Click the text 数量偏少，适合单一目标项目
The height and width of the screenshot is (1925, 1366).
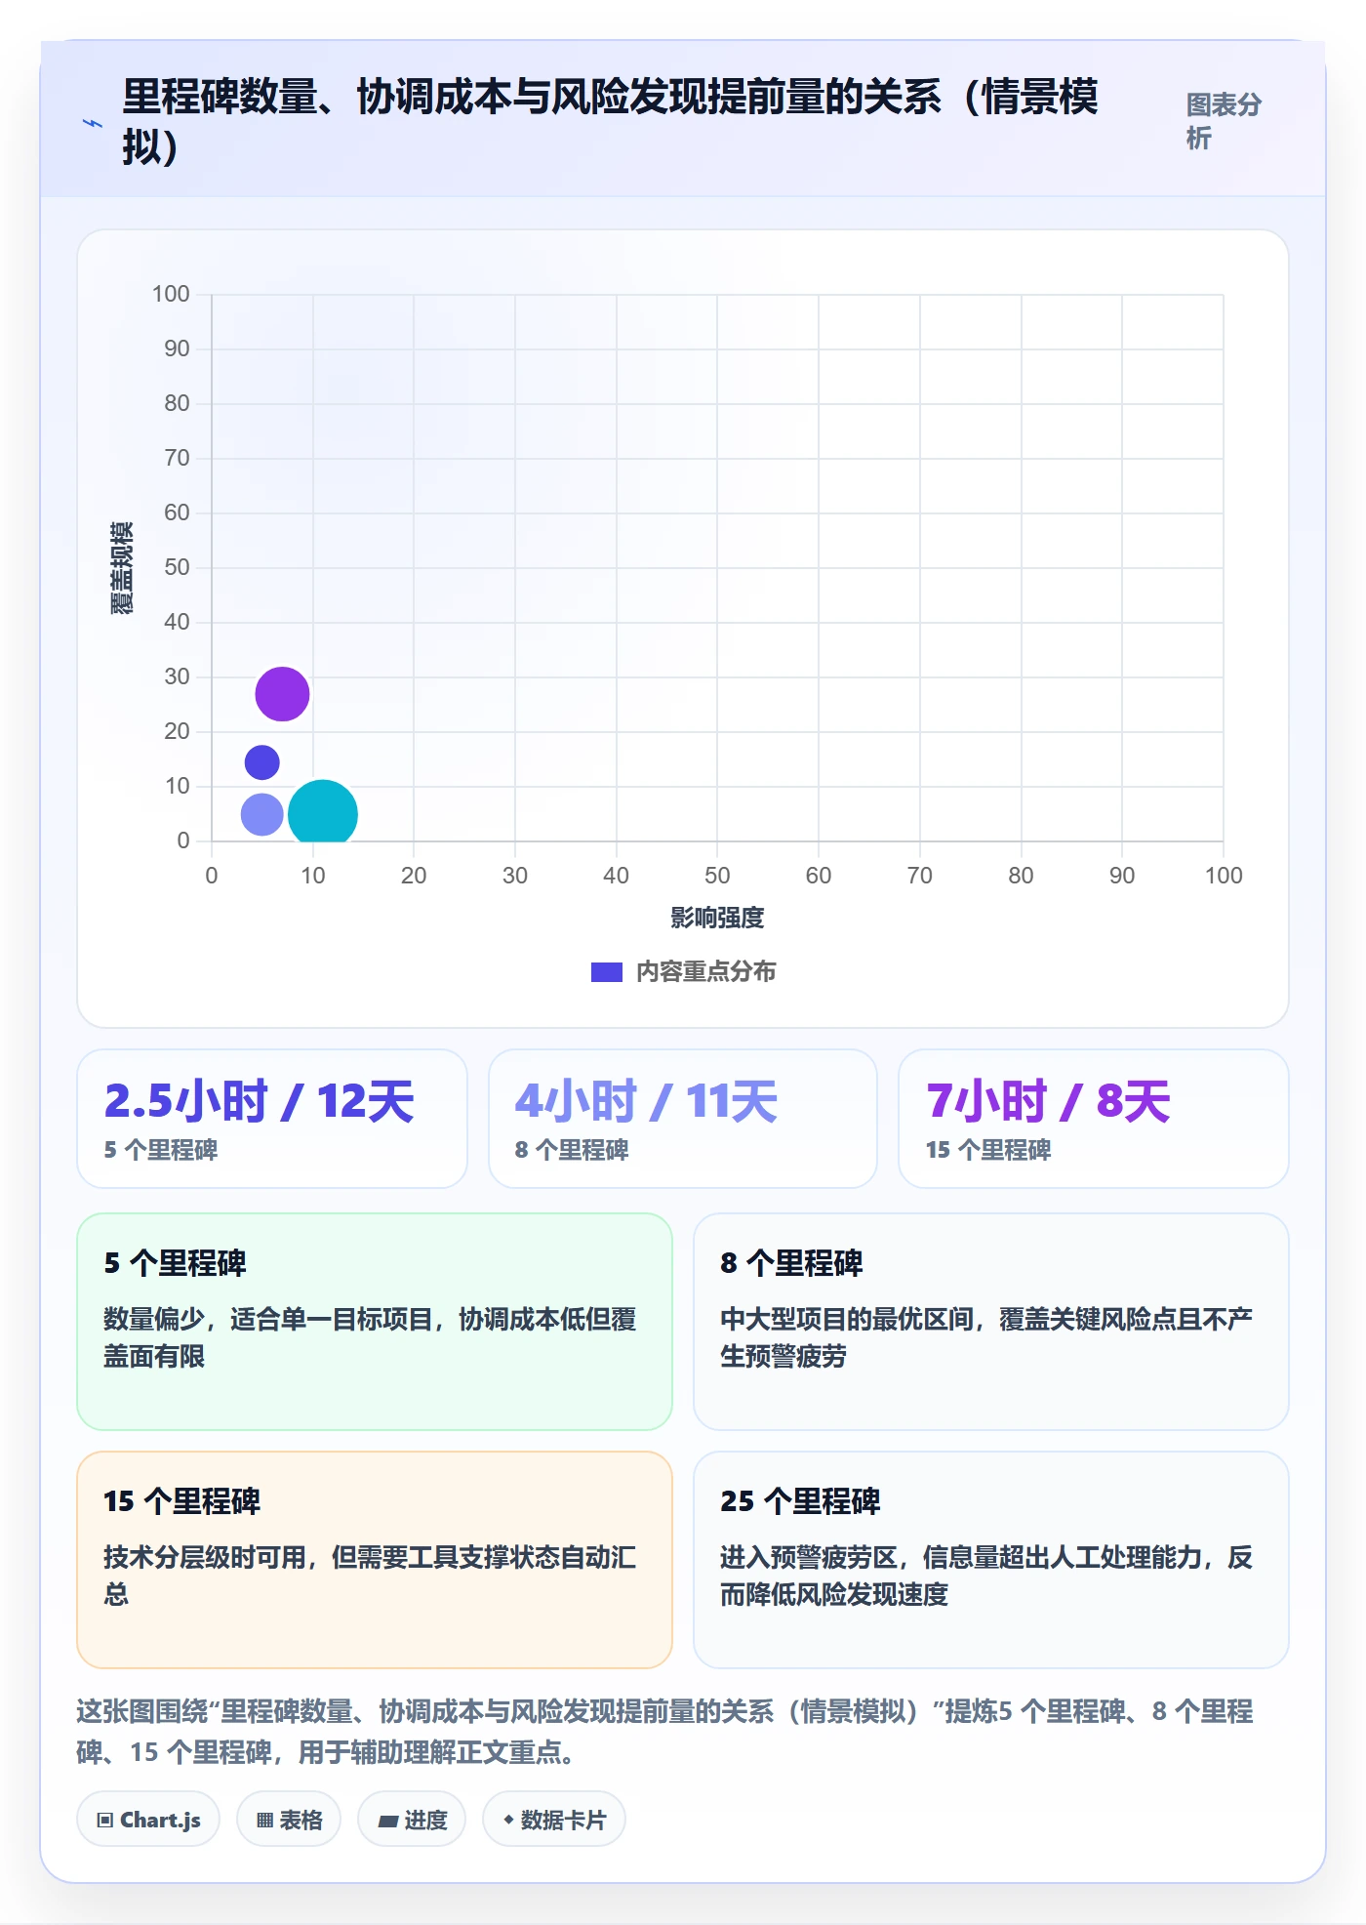[x=268, y=1320]
